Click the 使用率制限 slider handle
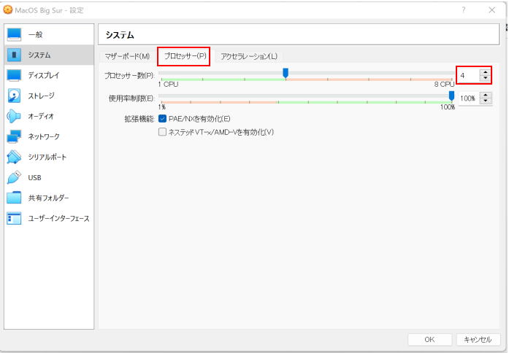 [451, 96]
